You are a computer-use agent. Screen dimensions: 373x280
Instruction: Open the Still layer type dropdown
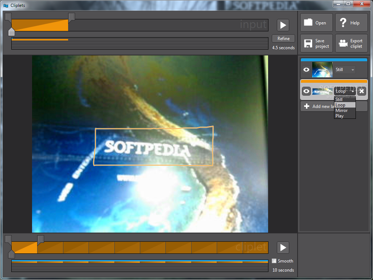pos(345,70)
